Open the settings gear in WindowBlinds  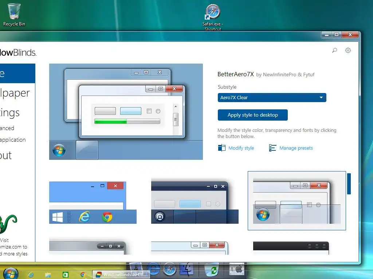(x=348, y=50)
